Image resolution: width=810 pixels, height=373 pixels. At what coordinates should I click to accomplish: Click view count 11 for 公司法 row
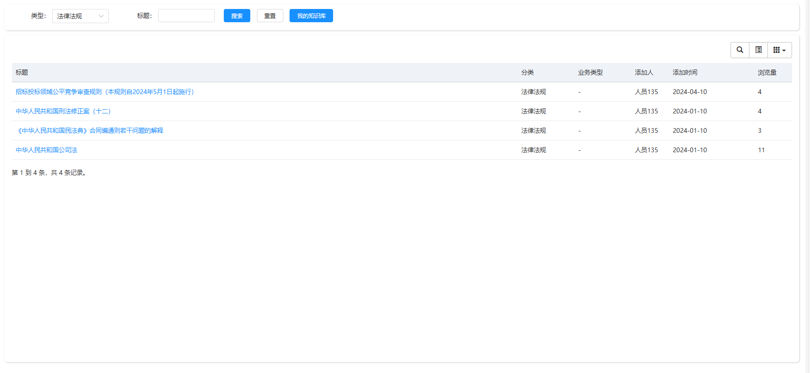pyautogui.click(x=761, y=150)
